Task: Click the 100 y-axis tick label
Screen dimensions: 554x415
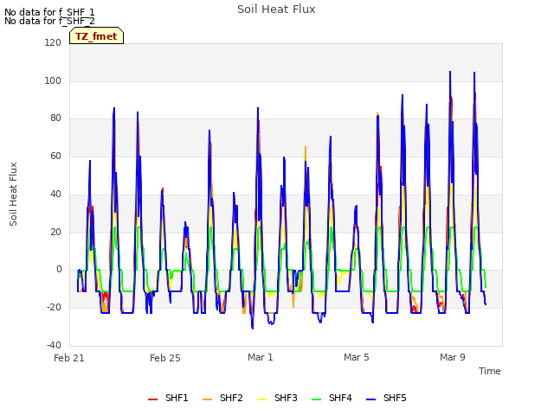Action: (x=53, y=80)
